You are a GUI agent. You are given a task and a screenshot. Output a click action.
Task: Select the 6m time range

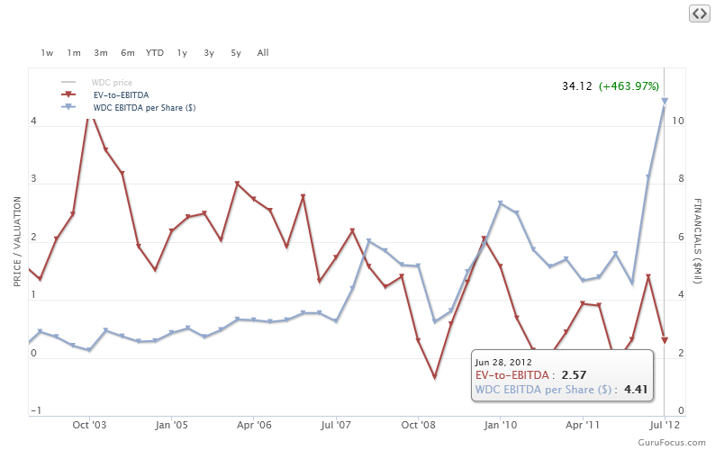click(x=128, y=53)
